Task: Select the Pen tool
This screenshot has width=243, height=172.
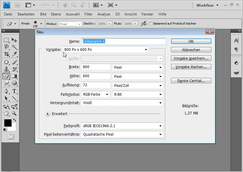Action: (x=6, y=91)
